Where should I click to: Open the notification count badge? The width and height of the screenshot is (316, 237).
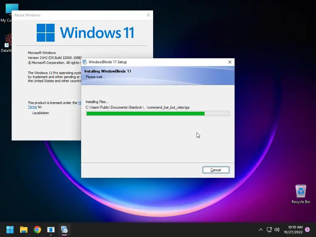307,230
